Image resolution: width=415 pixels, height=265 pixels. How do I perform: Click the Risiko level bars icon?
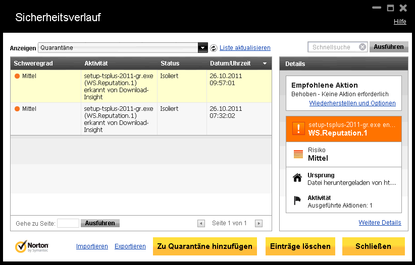coord(298,155)
